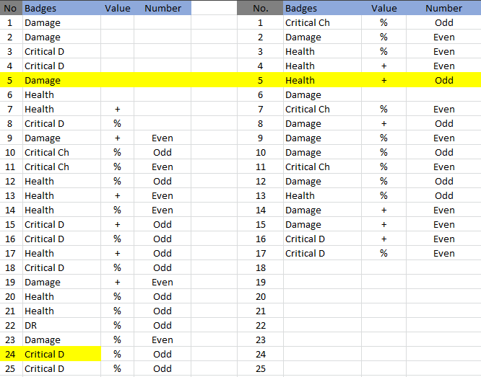
Task: Select the right table 'No.' header
Action: point(260,8)
